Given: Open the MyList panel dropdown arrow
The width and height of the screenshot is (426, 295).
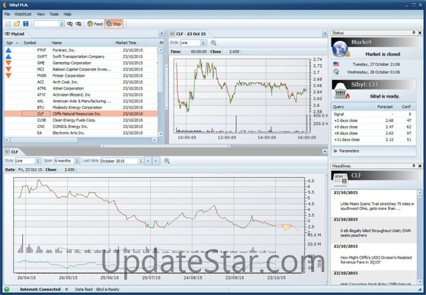Looking at the screenshot, I should (x=162, y=34).
